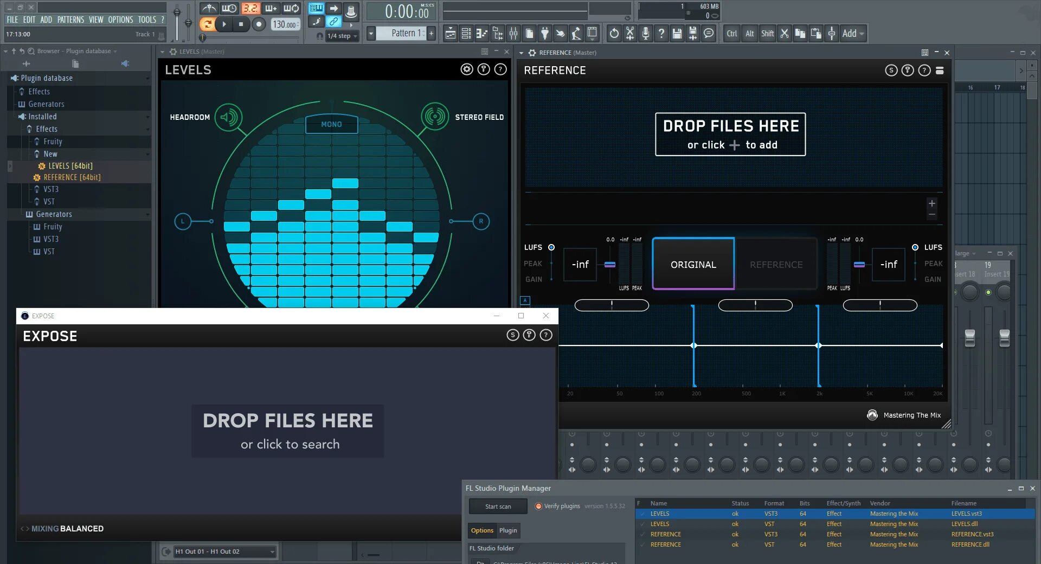Click the typing keyboard to piano icon
The width and height of the screenshot is (1041, 564).
(x=316, y=8)
